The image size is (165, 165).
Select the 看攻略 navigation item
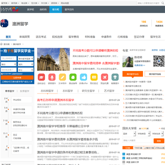(55, 10)
